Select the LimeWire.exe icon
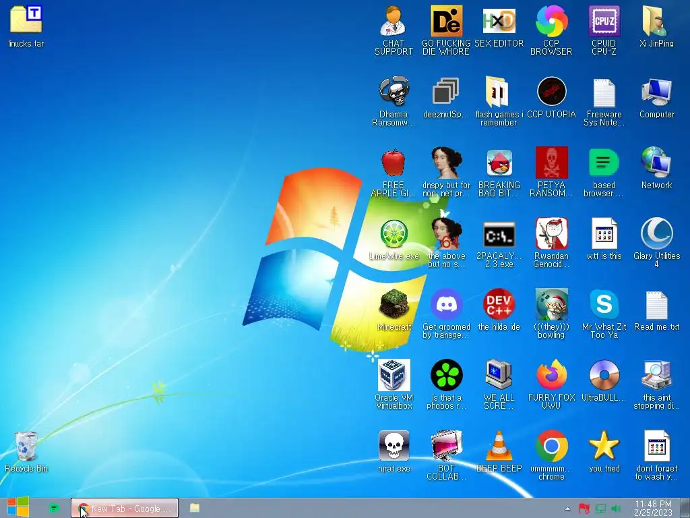This screenshot has height=518, width=690. pyautogui.click(x=394, y=240)
